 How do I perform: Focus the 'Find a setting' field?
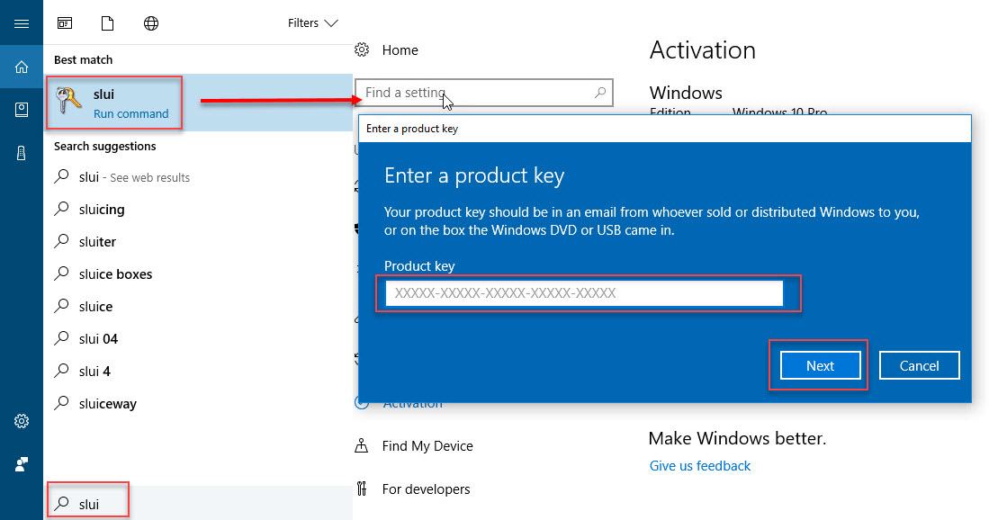click(484, 93)
